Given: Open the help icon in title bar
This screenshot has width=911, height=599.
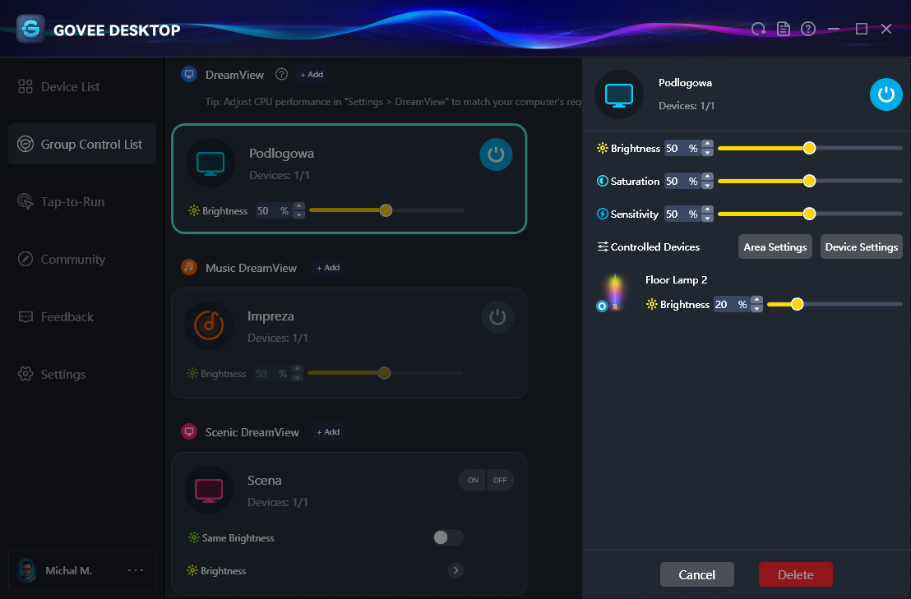Looking at the screenshot, I should tap(808, 29).
